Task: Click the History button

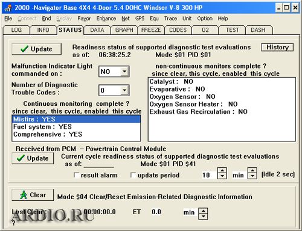Action: coord(277,48)
